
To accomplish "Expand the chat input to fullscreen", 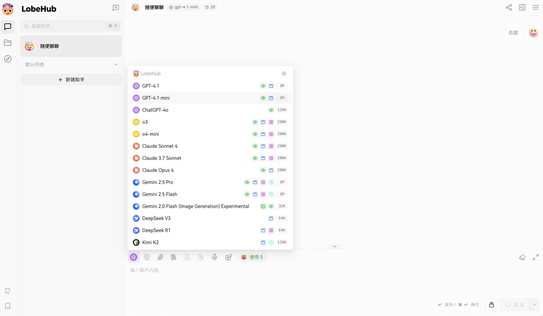I will (x=536, y=257).
